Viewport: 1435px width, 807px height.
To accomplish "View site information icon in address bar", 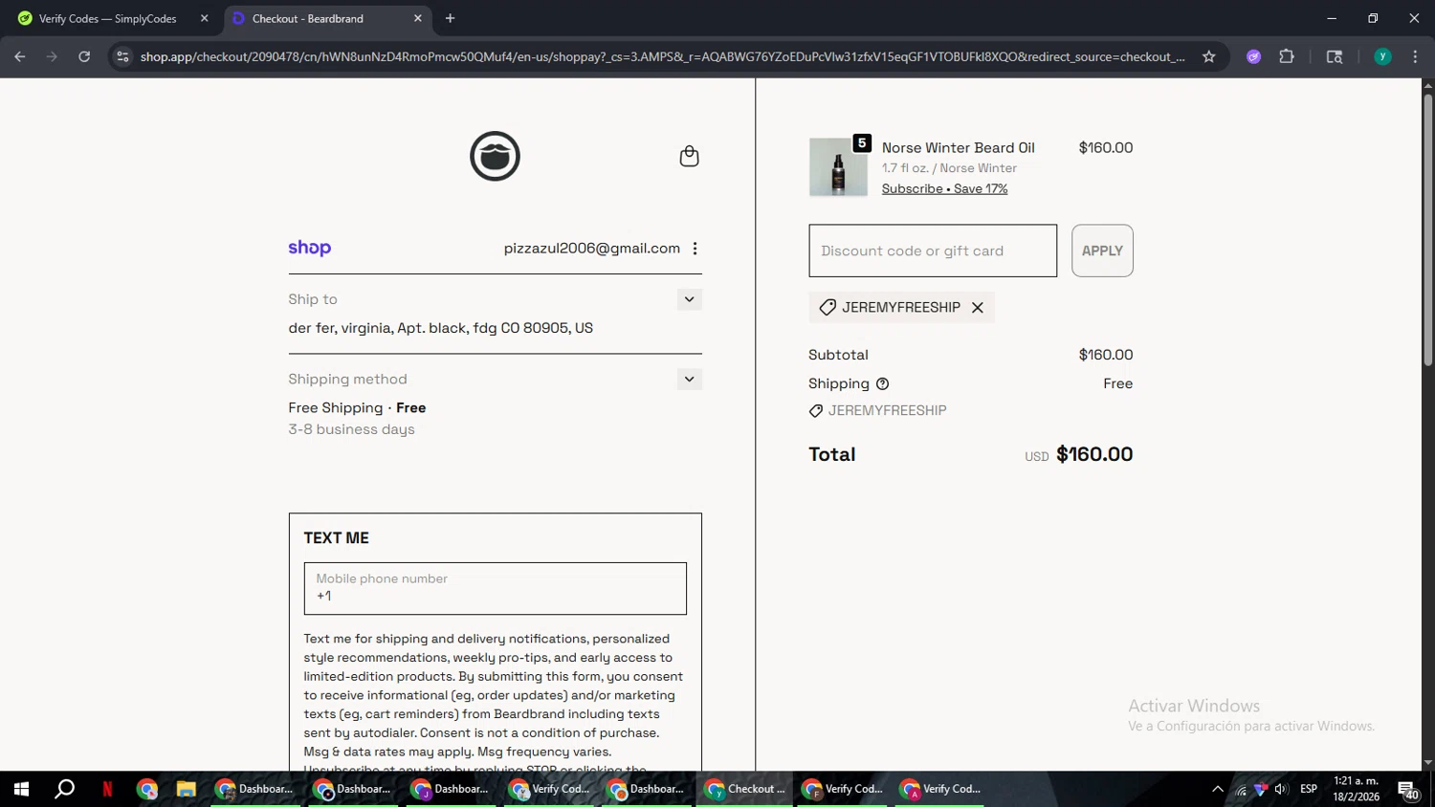I will pos(122,56).
